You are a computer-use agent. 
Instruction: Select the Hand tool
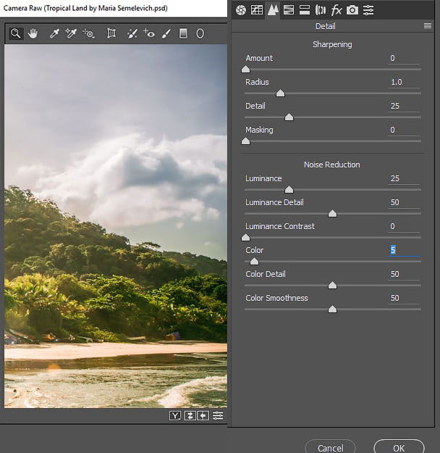coord(33,33)
